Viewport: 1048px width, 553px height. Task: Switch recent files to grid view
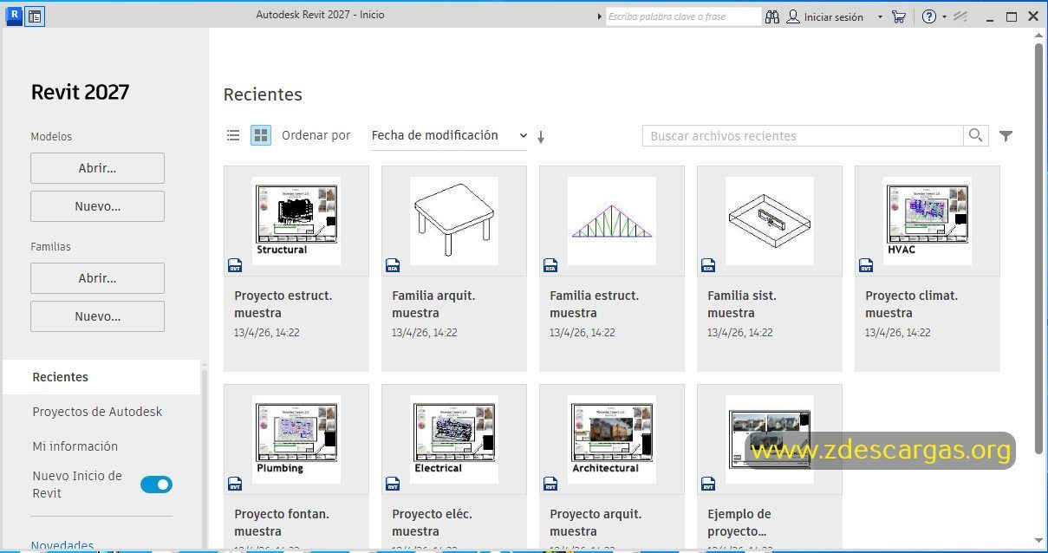[261, 135]
